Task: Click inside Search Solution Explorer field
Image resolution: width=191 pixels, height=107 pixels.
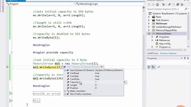Action: 165,9
